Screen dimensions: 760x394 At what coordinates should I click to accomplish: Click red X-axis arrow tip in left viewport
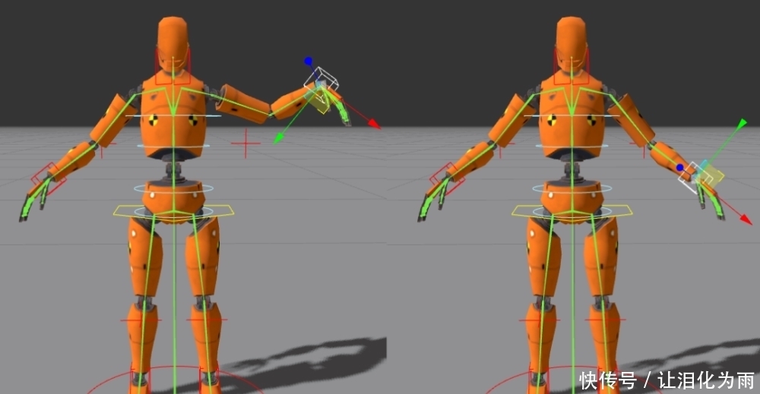(375, 125)
